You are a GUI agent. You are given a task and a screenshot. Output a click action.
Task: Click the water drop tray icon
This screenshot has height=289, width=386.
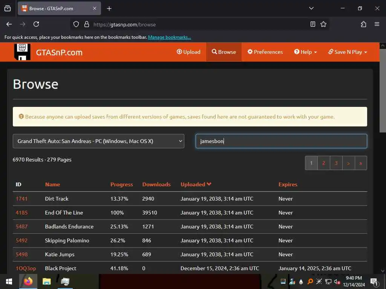point(301,281)
